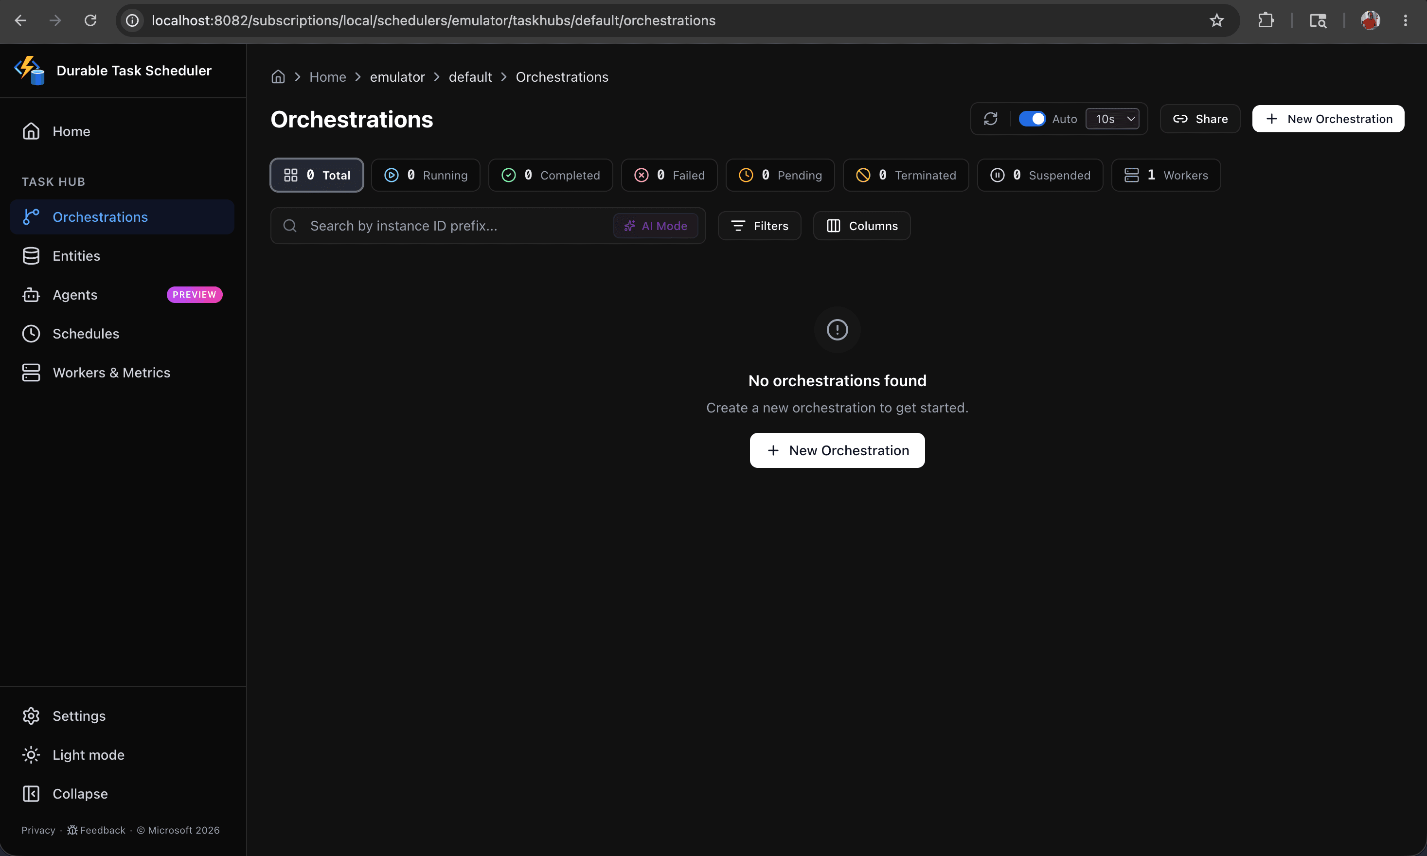The height and width of the screenshot is (856, 1427).
Task: Select the 0 Total status filter
Action: (317, 175)
